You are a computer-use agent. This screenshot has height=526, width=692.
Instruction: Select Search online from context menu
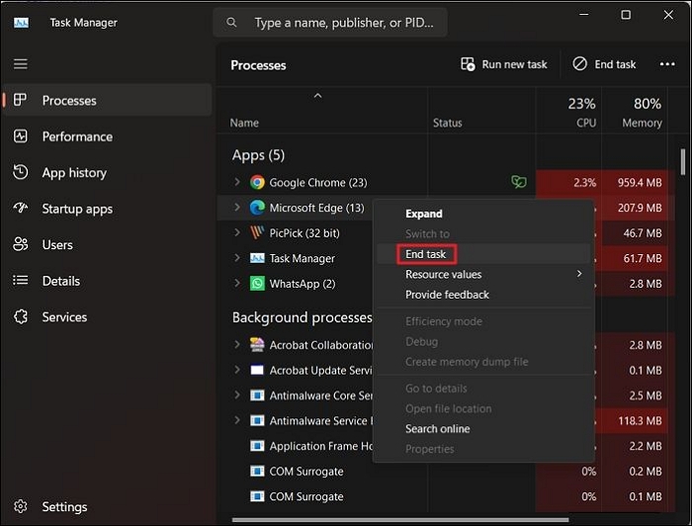coord(437,429)
